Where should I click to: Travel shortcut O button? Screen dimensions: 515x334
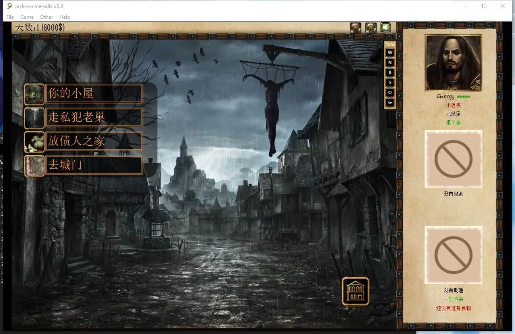pyautogui.click(x=390, y=92)
